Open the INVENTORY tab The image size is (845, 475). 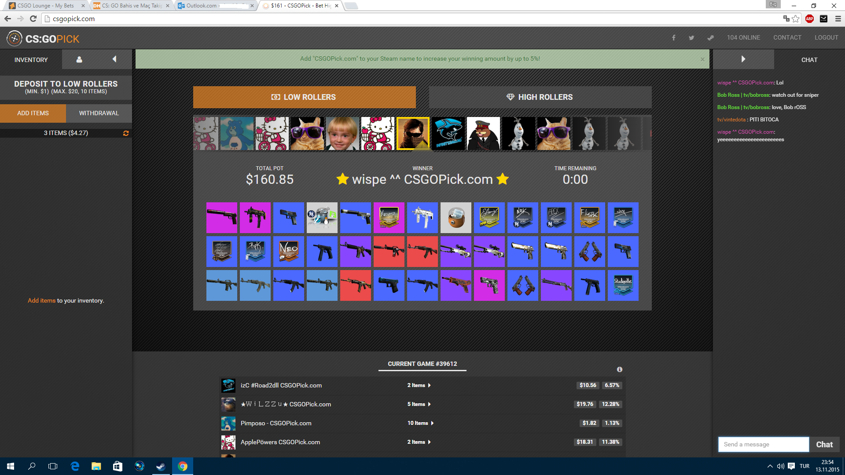(31, 60)
